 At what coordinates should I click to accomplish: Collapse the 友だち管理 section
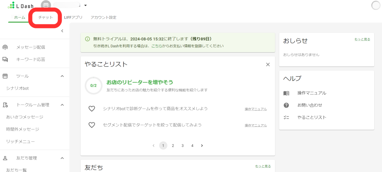[x=62, y=158]
